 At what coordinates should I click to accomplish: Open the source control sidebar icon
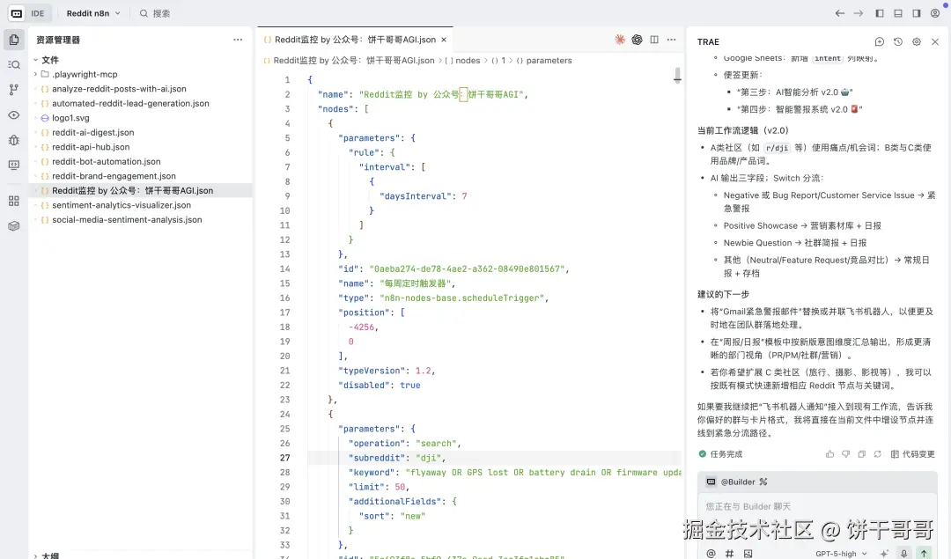14,90
